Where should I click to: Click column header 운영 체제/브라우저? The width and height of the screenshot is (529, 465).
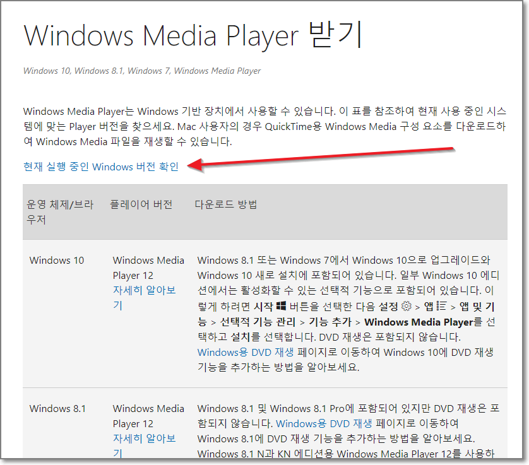[x=60, y=212]
